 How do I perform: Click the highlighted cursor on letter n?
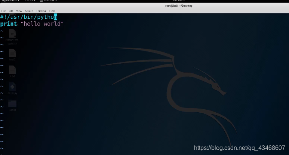[x=55, y=17]
